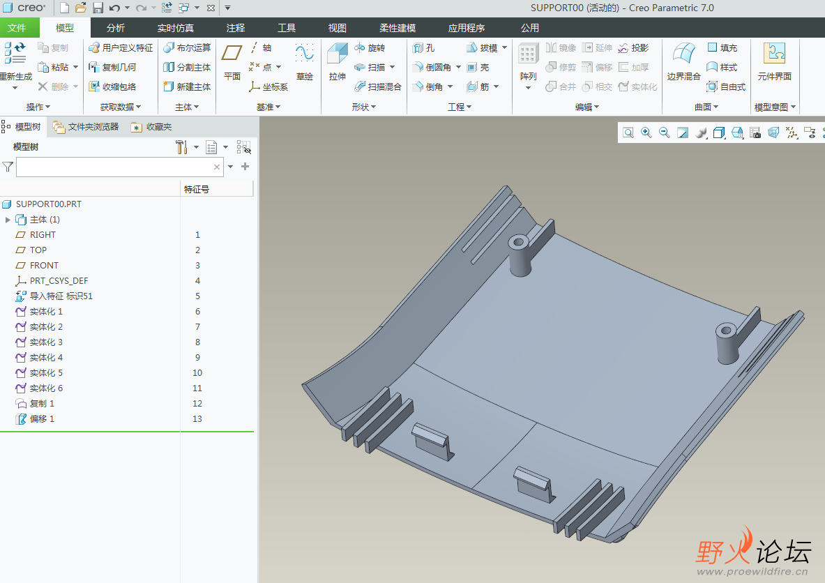Switch to the 分析 ribbon tab
825x583 pixels.
(116, 28)
